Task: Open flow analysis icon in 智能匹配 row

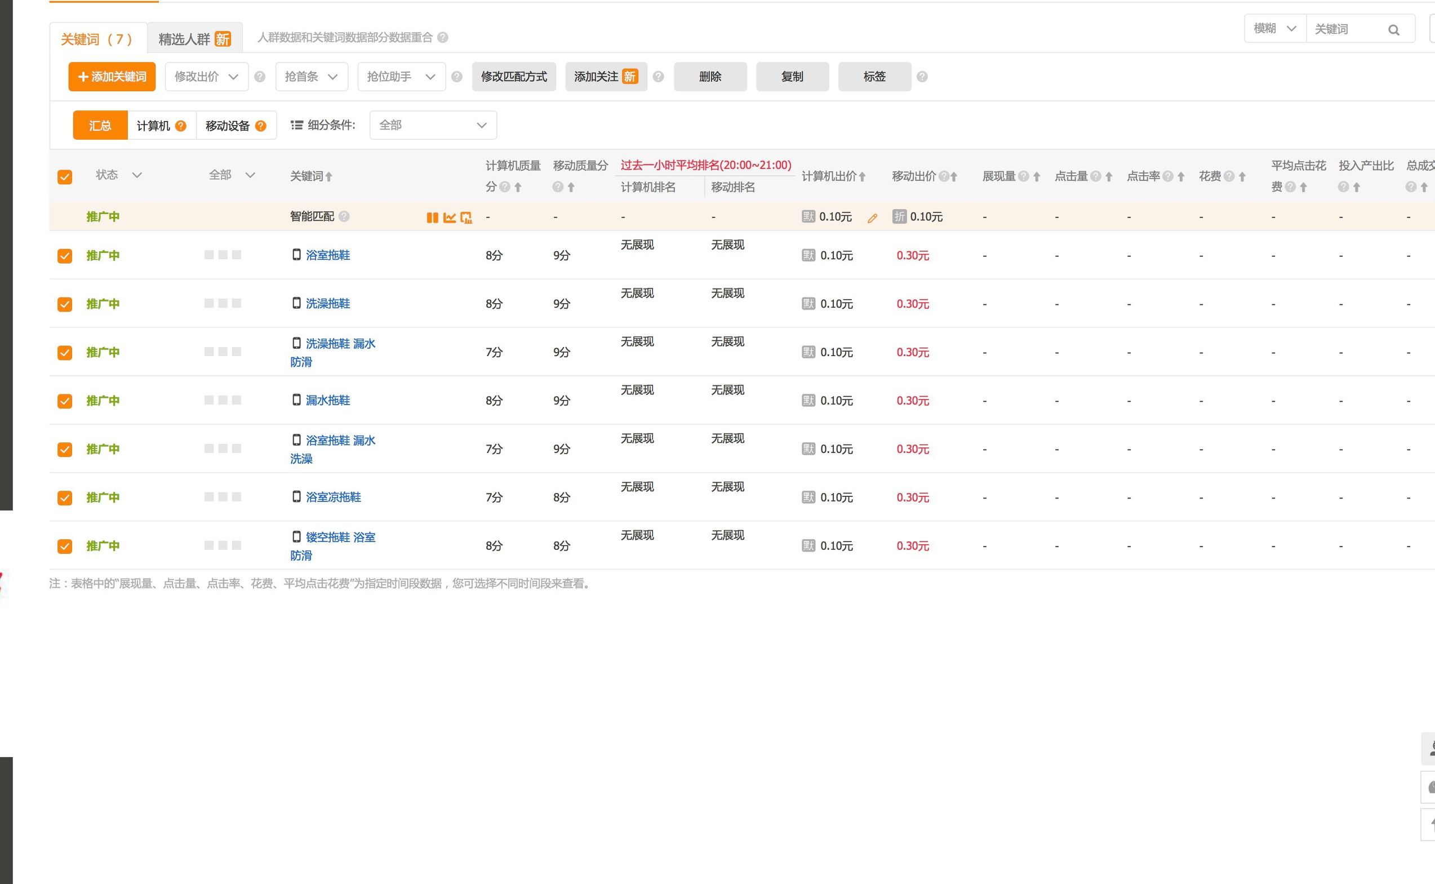Action: click(x=466, y=217)
